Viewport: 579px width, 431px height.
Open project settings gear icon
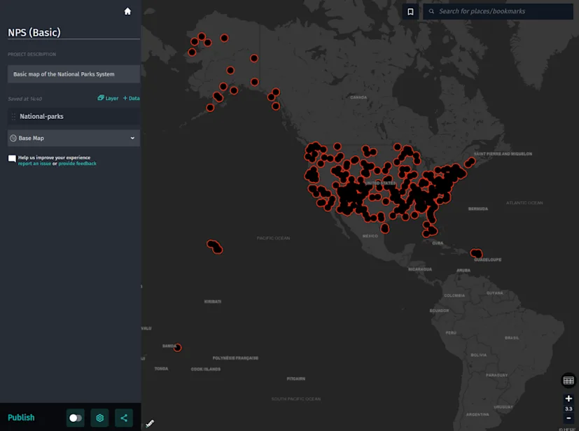[x=99, y=418]
